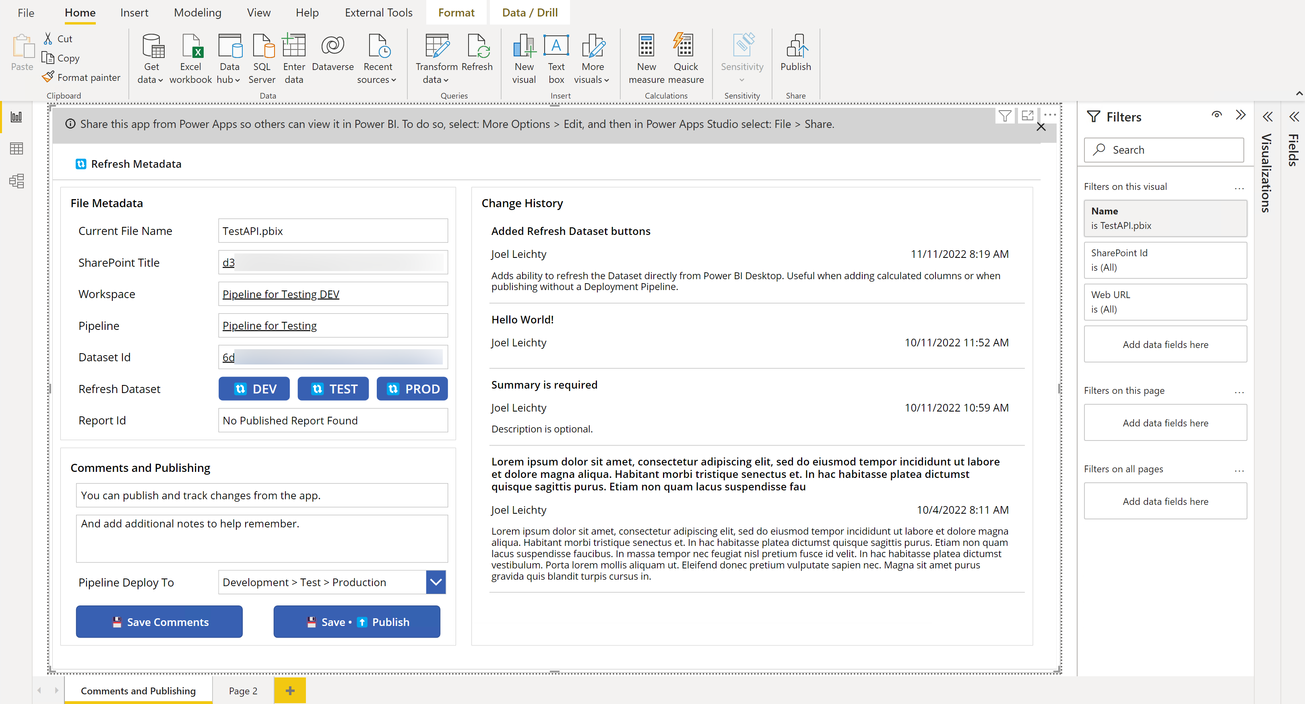1305x704 pixels.
Task: Toggle Filters pane visibility eye icon
Action: [1216, 115]
